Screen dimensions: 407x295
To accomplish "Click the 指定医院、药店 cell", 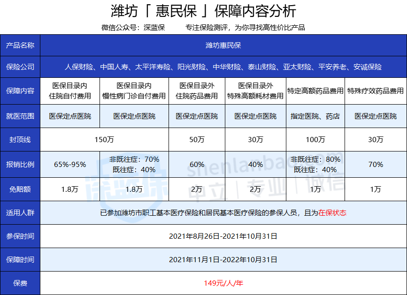I will click(x=315, y=116).
